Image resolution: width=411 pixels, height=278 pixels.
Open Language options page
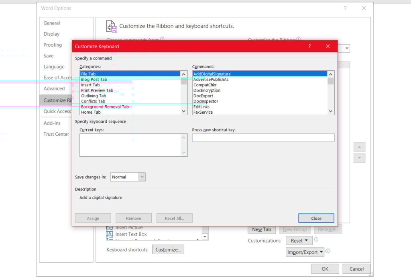[54, 67]
